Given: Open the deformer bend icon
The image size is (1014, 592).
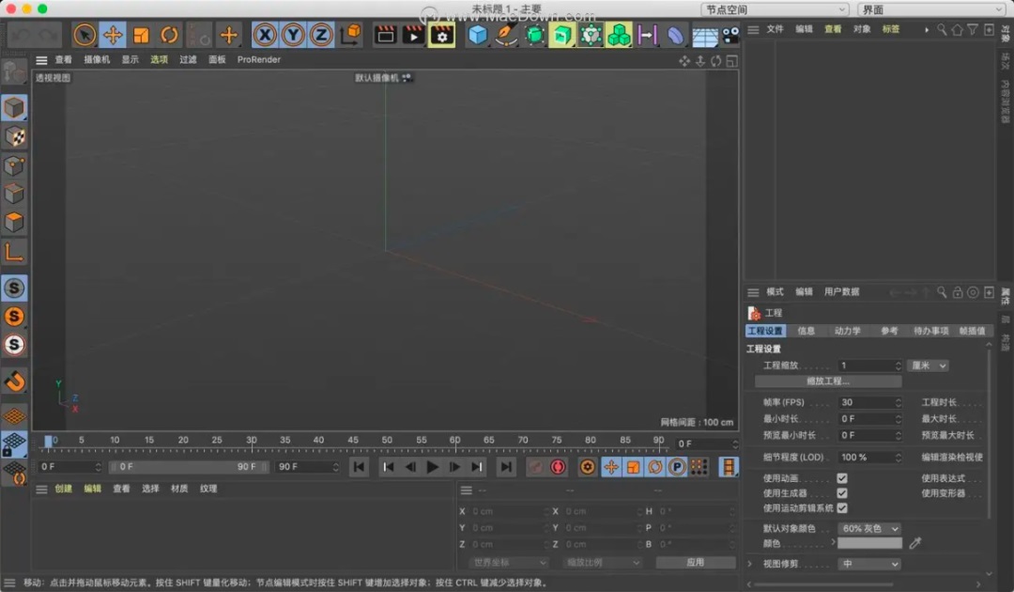Looking at the screenshot, I should click(675, 35).
